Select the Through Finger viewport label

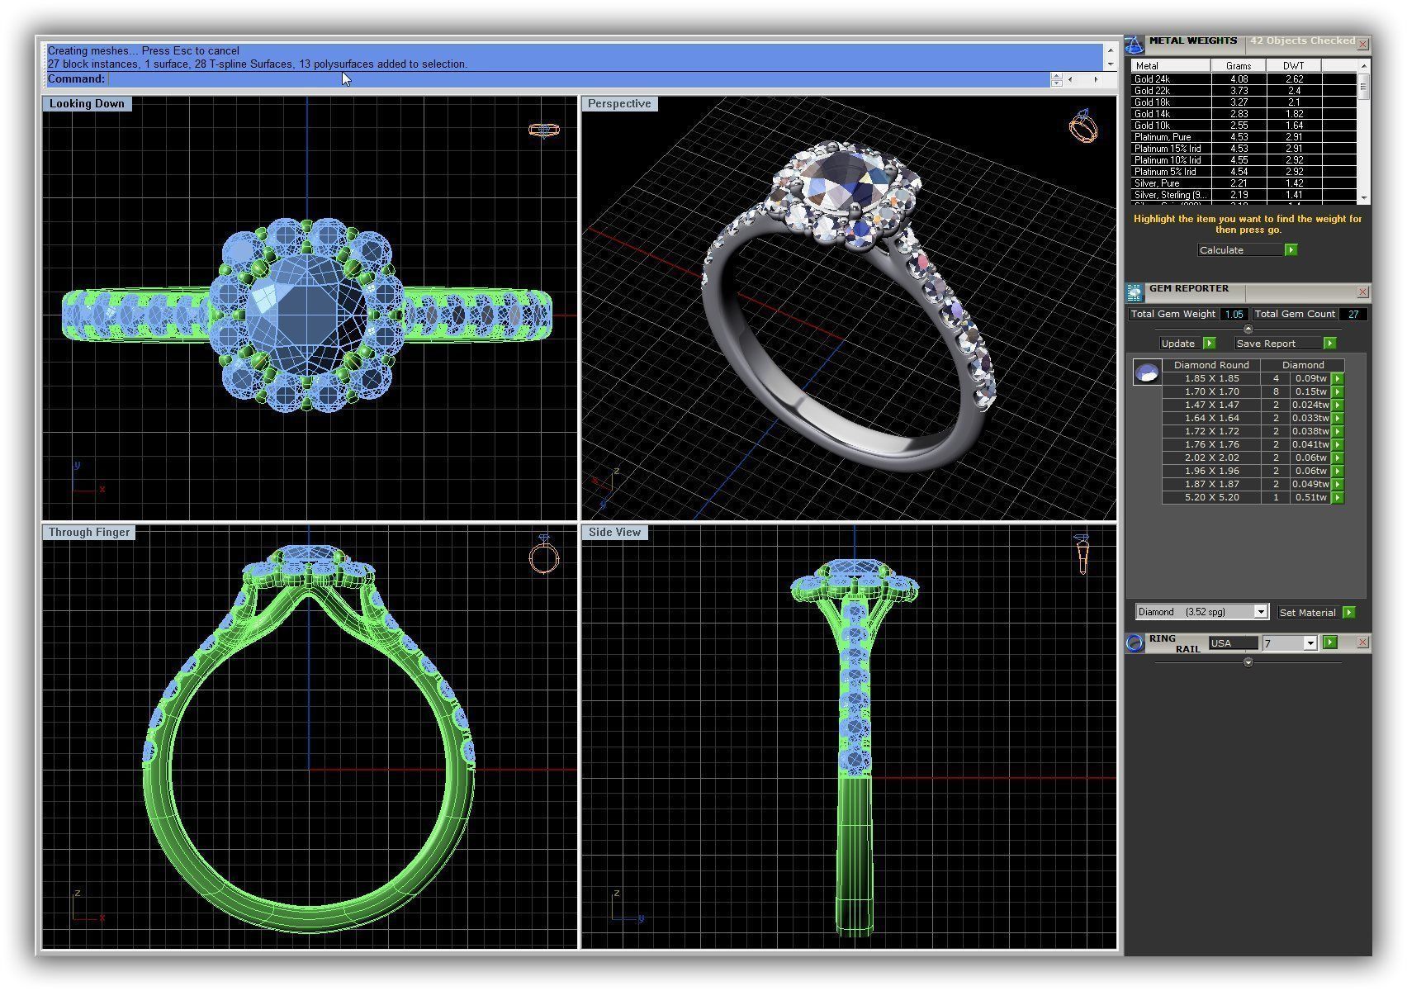[89, 533]
